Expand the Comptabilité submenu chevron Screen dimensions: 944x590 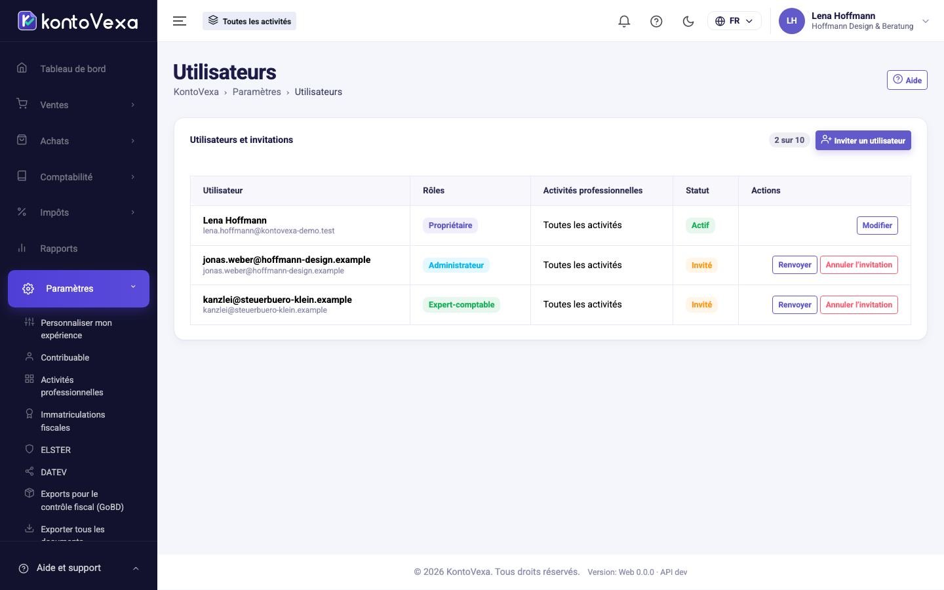point(133,177)
